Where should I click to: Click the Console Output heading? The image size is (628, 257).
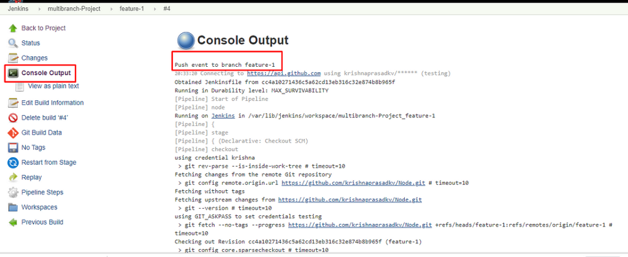243,40
